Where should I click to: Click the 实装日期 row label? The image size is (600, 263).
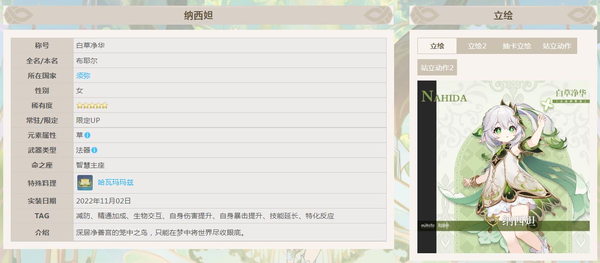[42, 201]
